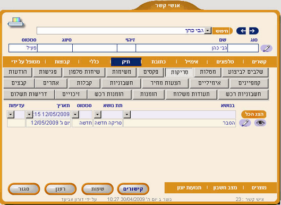Click the סגור close button

tap(24, 189)
